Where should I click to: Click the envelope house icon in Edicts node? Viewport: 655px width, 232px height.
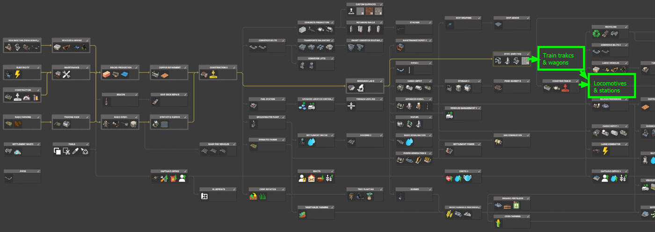click(312, 178)
